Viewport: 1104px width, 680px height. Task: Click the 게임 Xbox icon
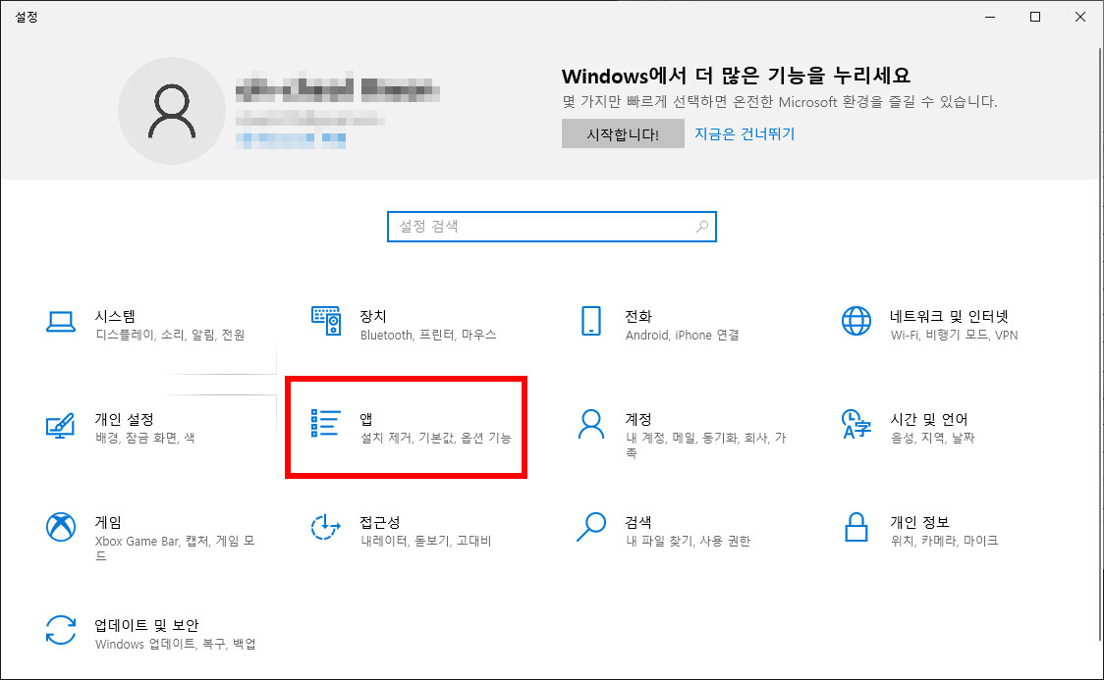61,527
